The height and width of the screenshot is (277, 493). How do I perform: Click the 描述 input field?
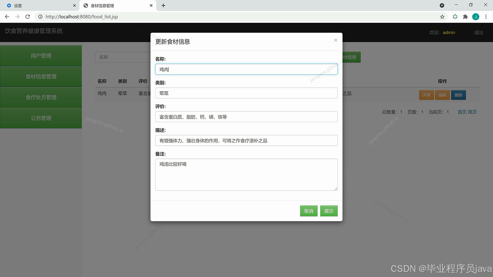pos(246,141)
